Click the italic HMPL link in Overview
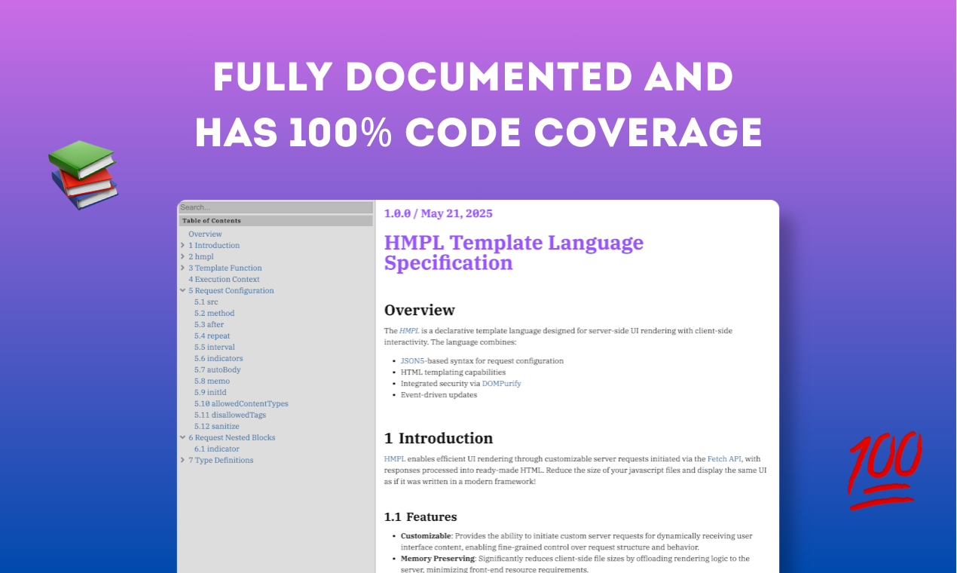957x573 pixels. coord(409,331)
